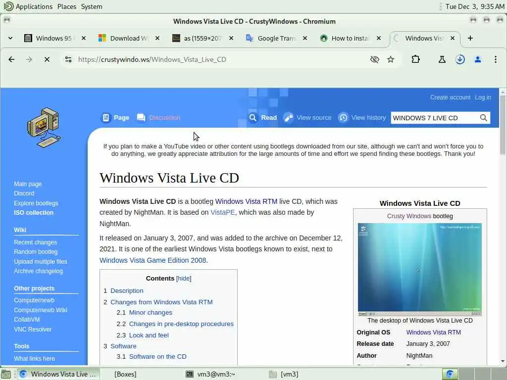Open Archive changelog link

pyautogui.click(x=38, y=271)
